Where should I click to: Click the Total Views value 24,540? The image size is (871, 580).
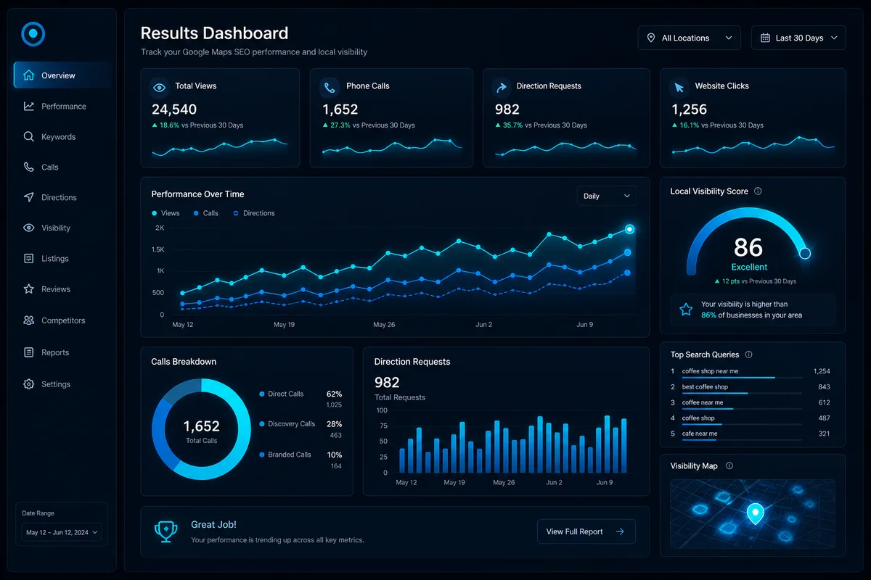click(x=174, y=109)
